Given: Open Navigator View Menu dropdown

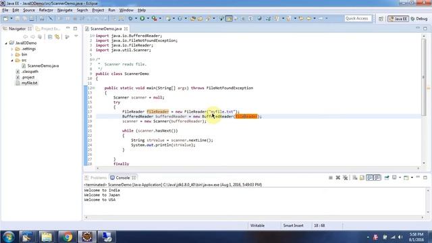Looking at the screenshot, I should (x=76, y=36).
